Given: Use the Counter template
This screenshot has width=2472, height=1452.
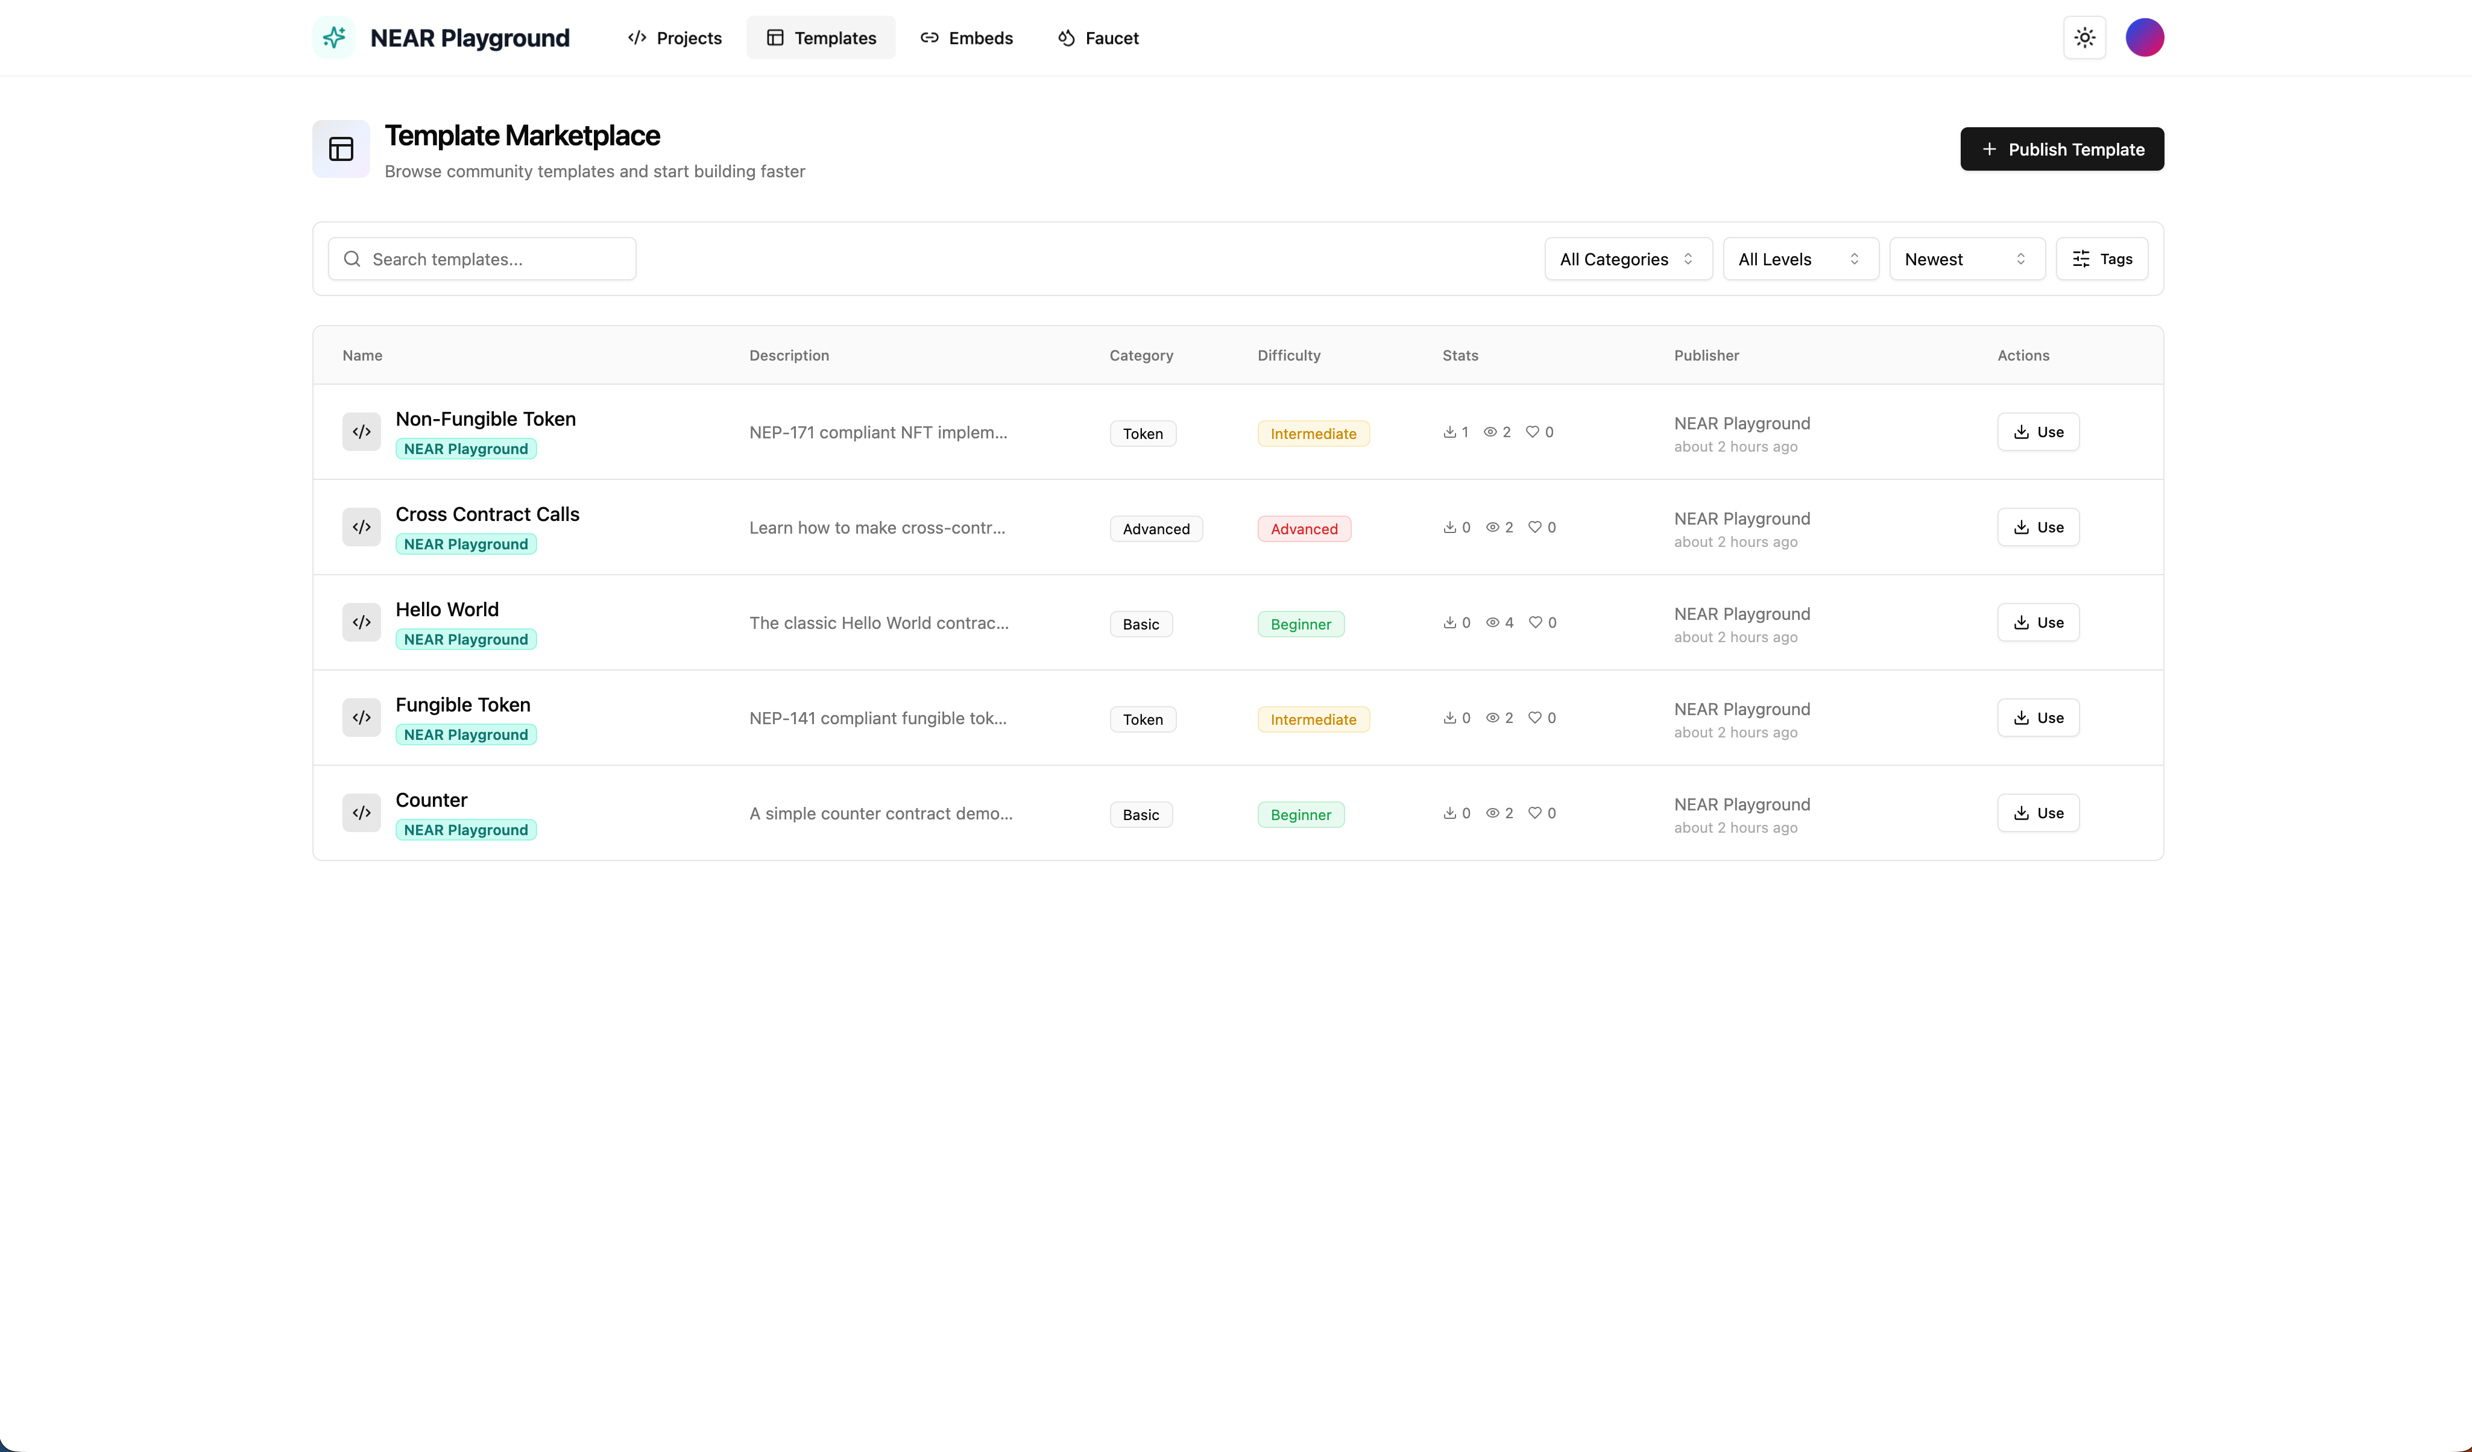Looking at the screenshot, I should (x=2038, y=812).
